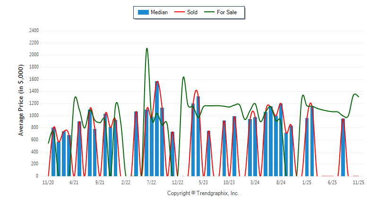Select the 11/25 x-axis date label
This screenshot has width=378, height=205.
coord(358,182)
